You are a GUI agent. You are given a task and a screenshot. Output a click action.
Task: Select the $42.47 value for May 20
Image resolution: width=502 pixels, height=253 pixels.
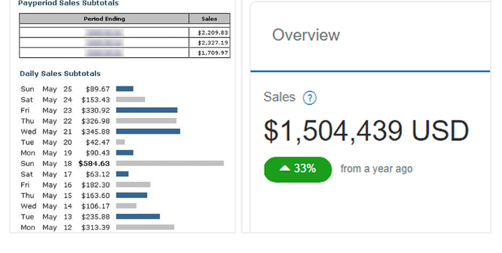click(98, 142)
